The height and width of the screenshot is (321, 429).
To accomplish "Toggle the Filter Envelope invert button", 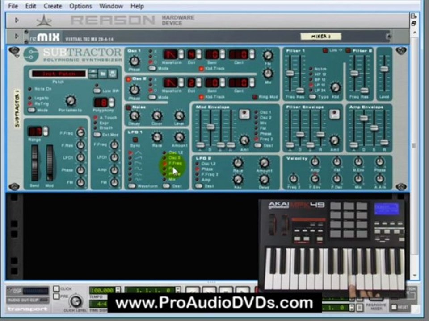I will [334, 115].
